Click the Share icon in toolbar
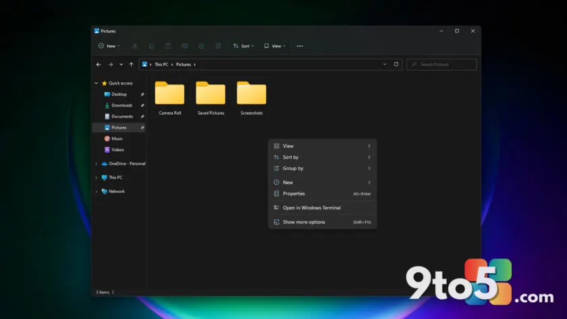The width and height of the screenshot is (567, 319). tap(201, 46)
